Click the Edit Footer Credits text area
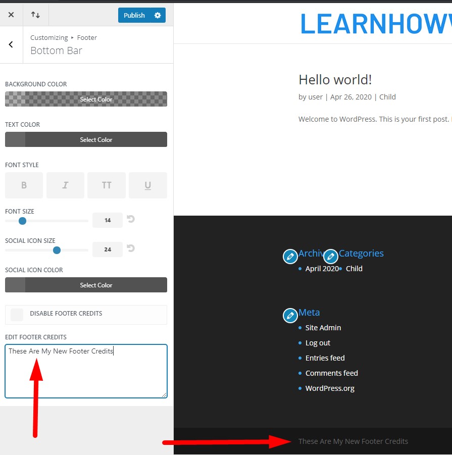The height and width of the screenshot is (455, 452). tap(86, 371)
